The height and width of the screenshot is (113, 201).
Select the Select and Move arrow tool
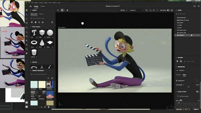click(x=27, y=15)
